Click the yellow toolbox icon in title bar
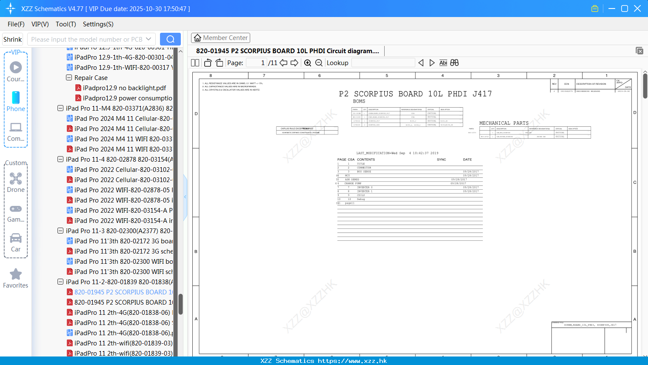The image size is (648, 365). pyautogui.click(x=595, y=9)
